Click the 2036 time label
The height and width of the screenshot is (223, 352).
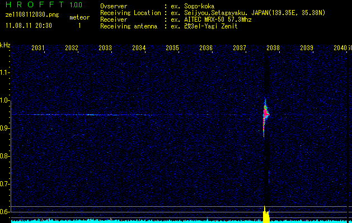206,48
